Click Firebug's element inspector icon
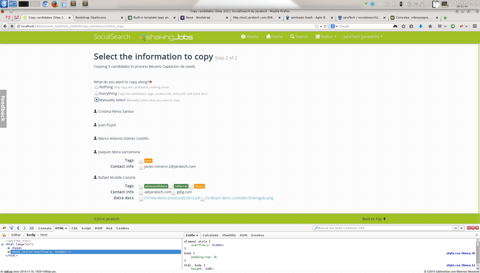Image resolution: width=480 pixels, height=273 pixels. click(11, 228)
